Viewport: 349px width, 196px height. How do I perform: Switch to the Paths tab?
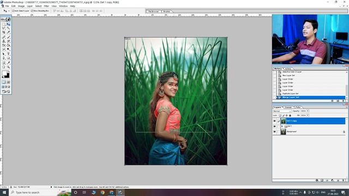click(x=298, y=107)
